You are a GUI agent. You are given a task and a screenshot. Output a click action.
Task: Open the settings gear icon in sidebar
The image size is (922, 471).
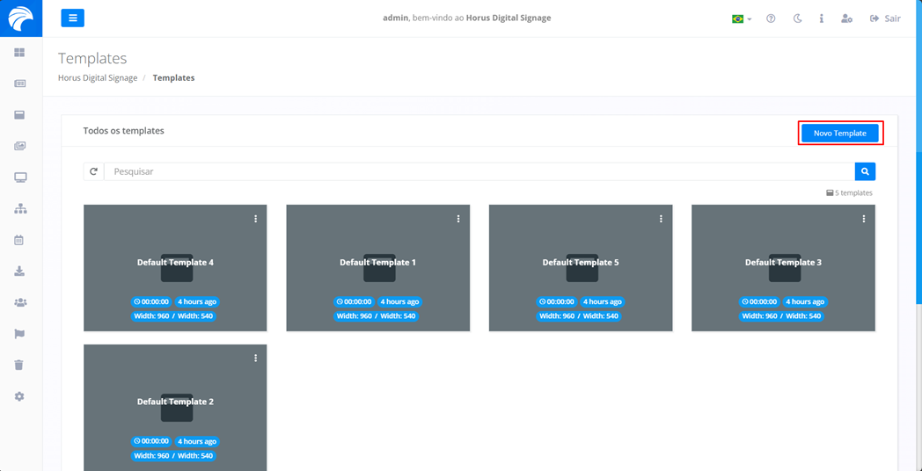[19, 396]
